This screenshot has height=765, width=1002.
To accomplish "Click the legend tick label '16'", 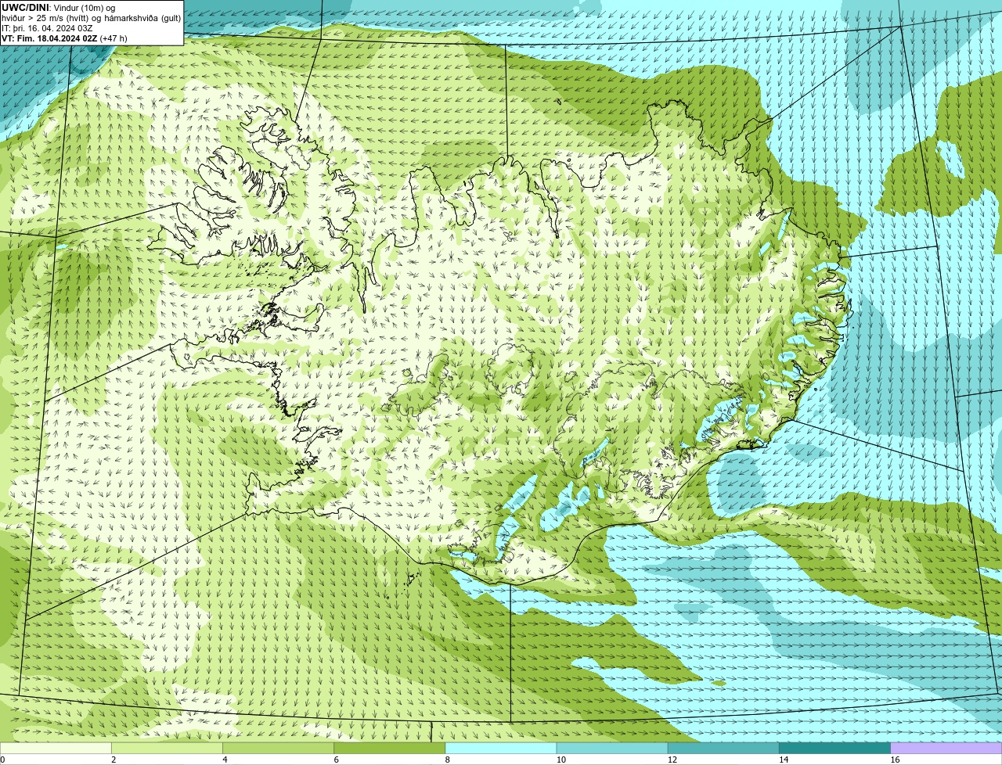I will click(894, 760).
